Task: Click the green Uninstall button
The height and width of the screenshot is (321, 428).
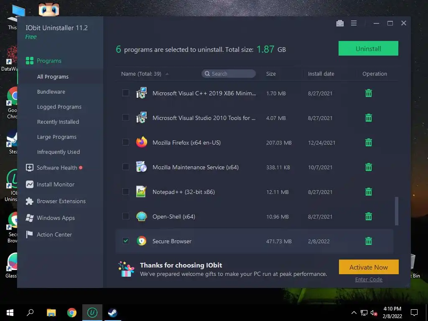Action: pyautogui.click(x=368, y=48)
